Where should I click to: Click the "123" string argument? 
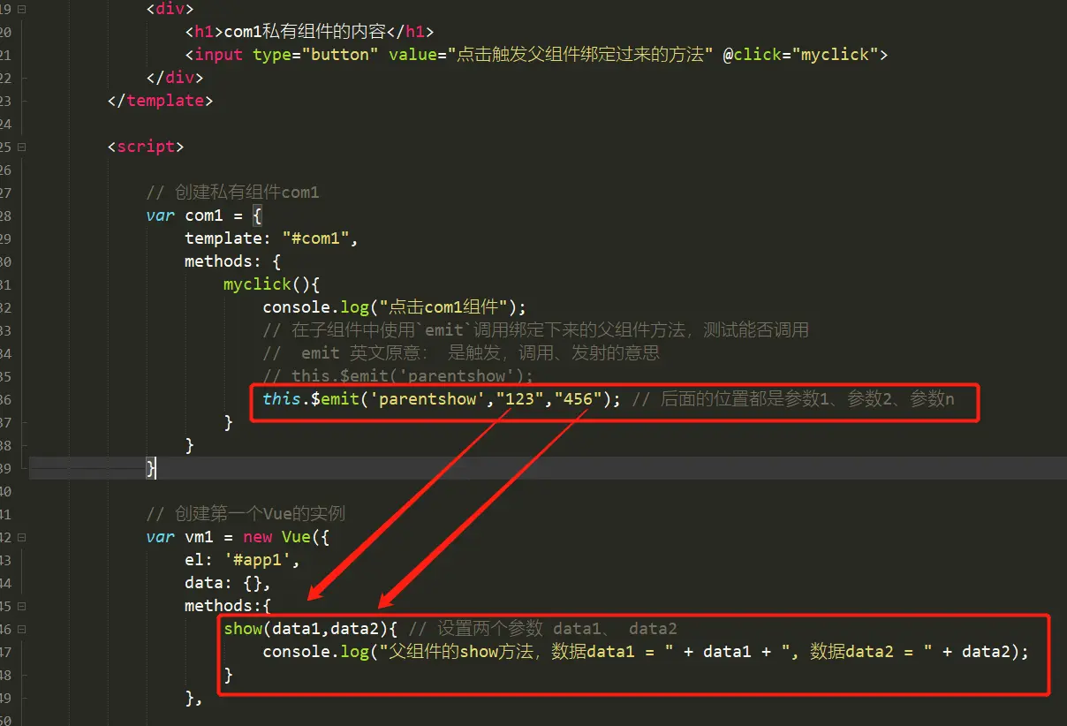(520, 399)
